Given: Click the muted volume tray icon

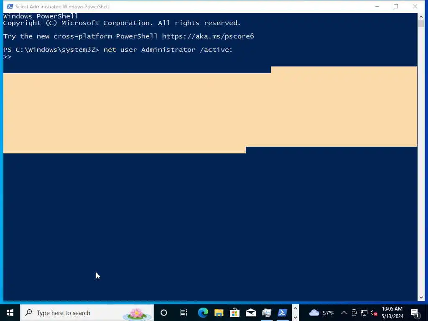Looking at the screenshot, I should coord(374,313).
